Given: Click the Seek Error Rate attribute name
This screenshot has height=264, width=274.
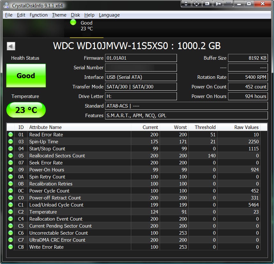Looking at the screenshot, I should [x=46, y=163].
